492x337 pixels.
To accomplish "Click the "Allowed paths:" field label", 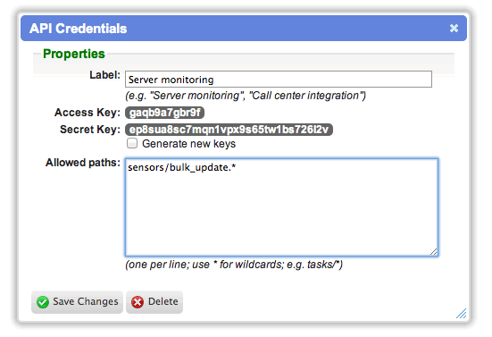I will pos(83,163).
